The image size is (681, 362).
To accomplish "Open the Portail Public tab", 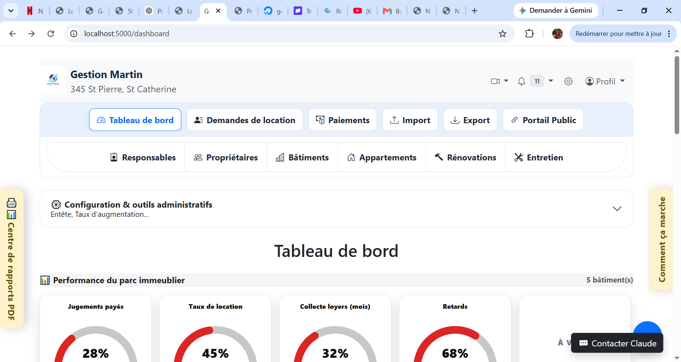I will tap(543, 120).
